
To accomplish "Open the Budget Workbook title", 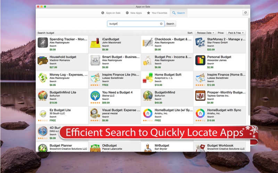I will coord(220,145).
